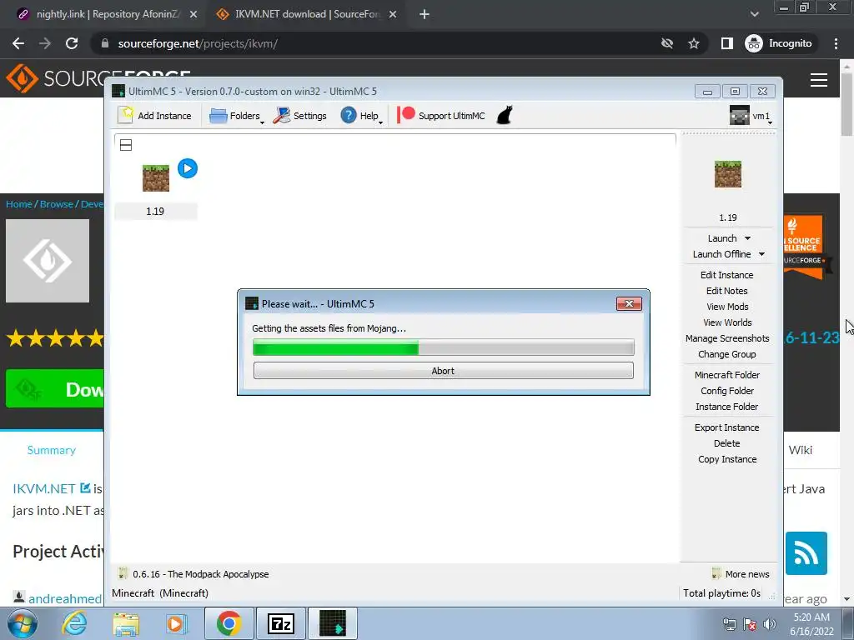Expand the Launch Offline dropdown arrow
The image size is (854, 640).
761,254
